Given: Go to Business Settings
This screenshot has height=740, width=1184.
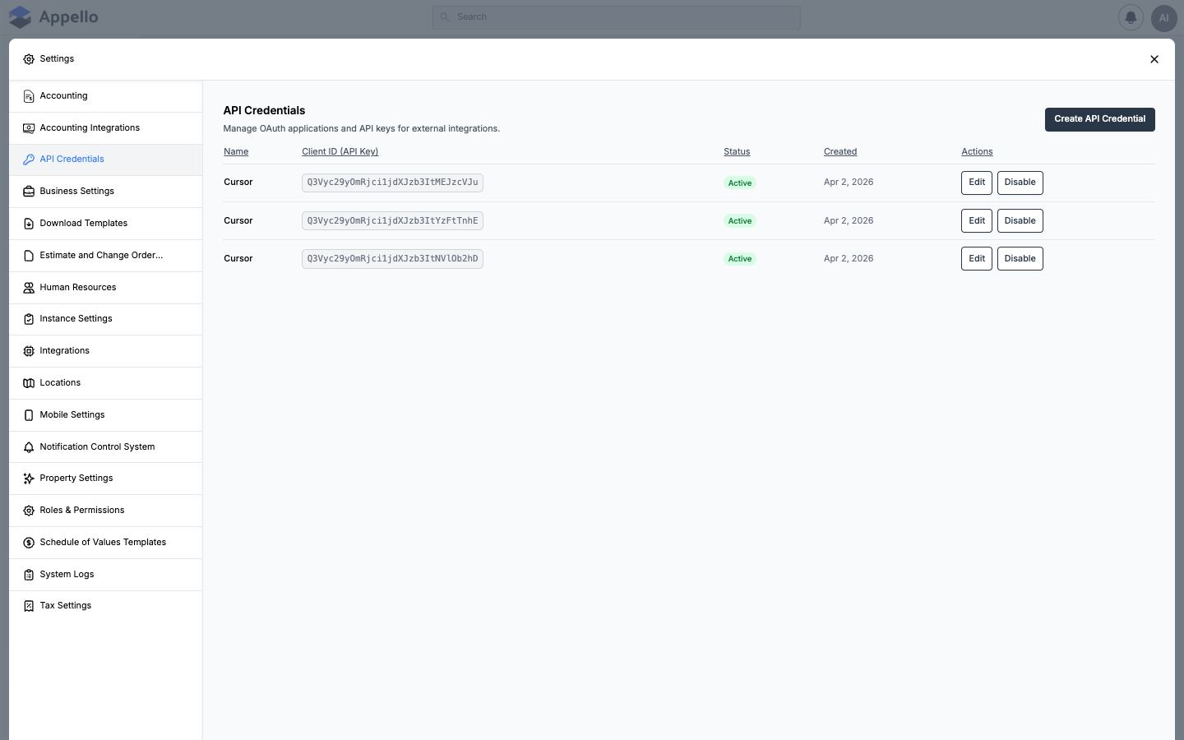Looking at the screenshot, I should [x=105, y=192].
